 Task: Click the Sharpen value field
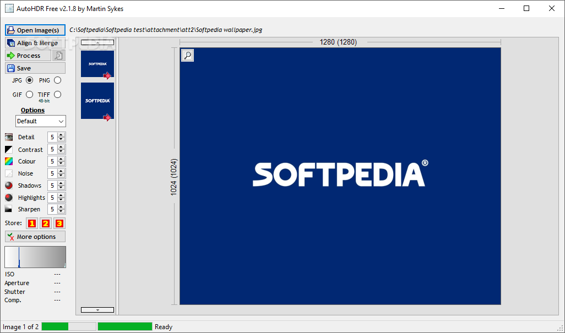(53, 209)
